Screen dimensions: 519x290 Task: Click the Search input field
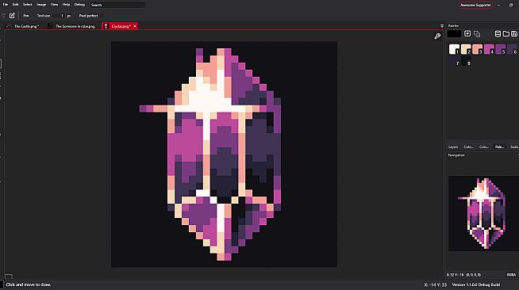[x=117, y=5]
